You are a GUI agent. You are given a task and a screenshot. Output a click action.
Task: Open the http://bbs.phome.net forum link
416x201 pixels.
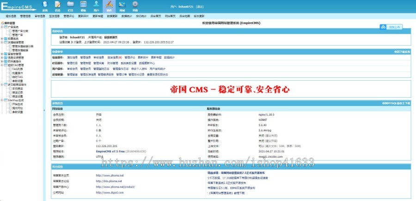point(109,181)
